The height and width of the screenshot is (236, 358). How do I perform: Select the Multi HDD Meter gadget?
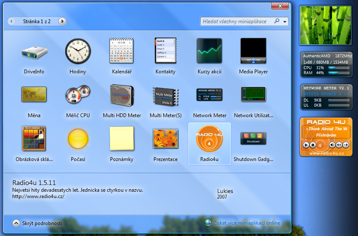pyautogui.click(x=121, y=95)
